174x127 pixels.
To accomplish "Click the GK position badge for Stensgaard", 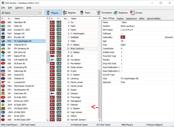I will 59,101.
